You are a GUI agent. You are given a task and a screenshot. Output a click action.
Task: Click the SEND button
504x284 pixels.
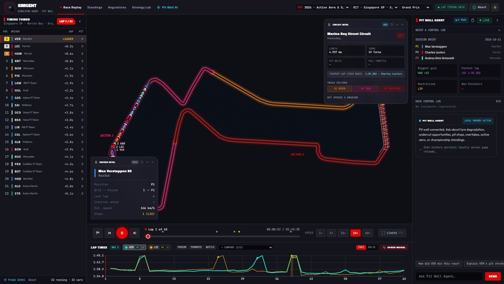click(493, 276)
